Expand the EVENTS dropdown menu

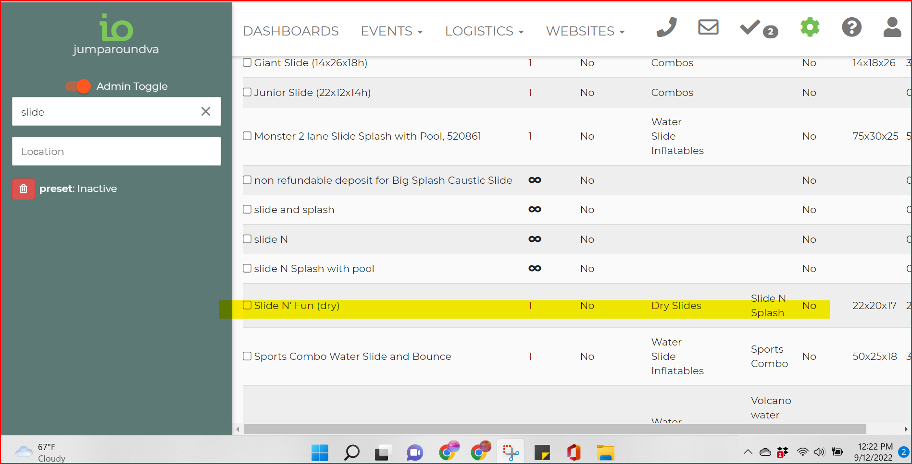click(391, 31)
